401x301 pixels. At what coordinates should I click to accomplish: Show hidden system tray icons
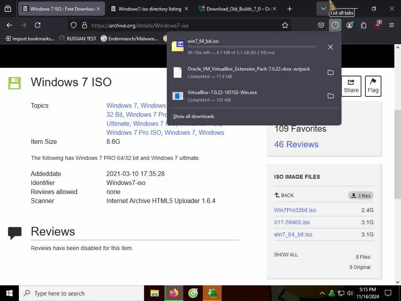coord(322,293)
